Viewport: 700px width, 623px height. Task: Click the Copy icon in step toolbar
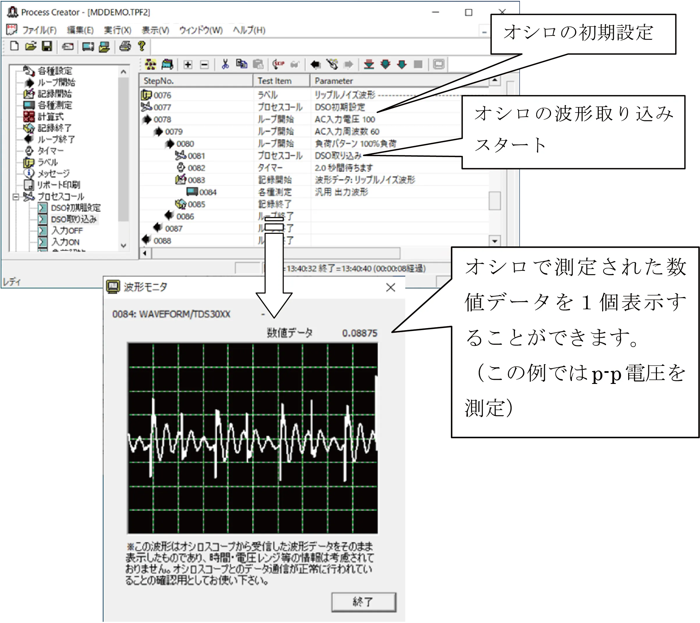tap(241, 64)
